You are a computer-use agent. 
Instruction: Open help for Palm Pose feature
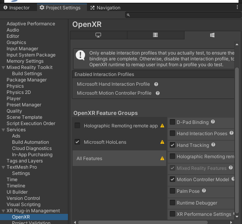204,191
